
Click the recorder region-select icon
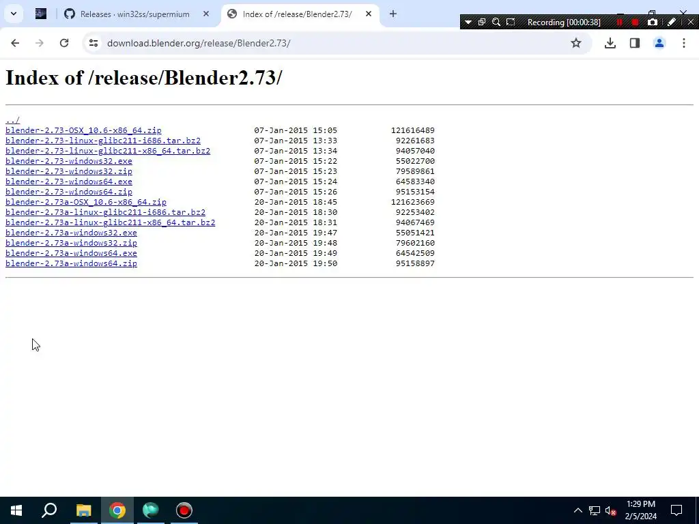coord(511,22)
